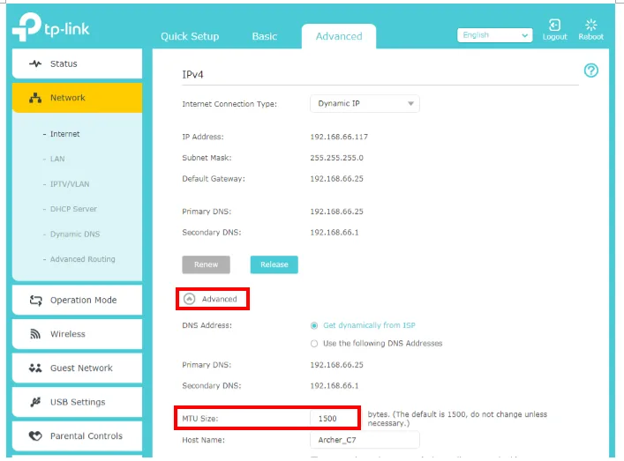Click the Network topology icon
The width and height of the screenshot is (624, 461).
(35, 98)
